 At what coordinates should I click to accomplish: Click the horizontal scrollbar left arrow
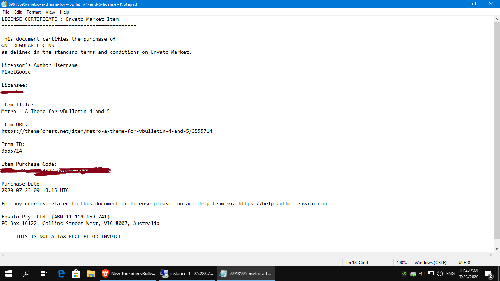3,255
